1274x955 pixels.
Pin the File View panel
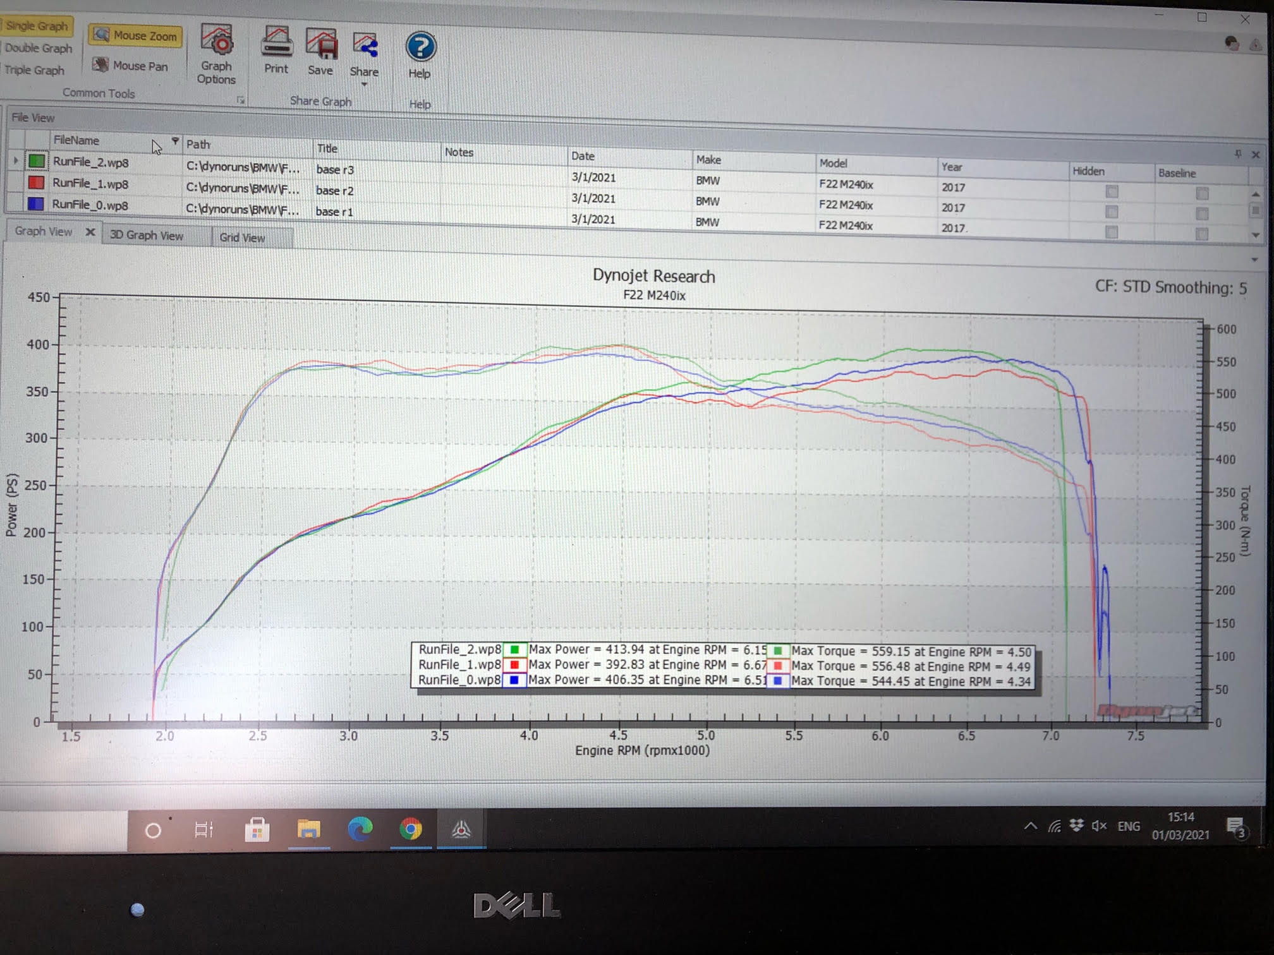point(1238,153)
